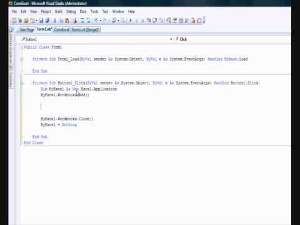Open the Object Browser toolbar icon
Screen dimensions: 300x225
click(181, 21)
